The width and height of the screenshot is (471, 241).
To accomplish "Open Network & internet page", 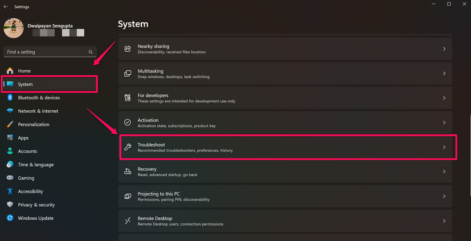I will pos(38,111).
